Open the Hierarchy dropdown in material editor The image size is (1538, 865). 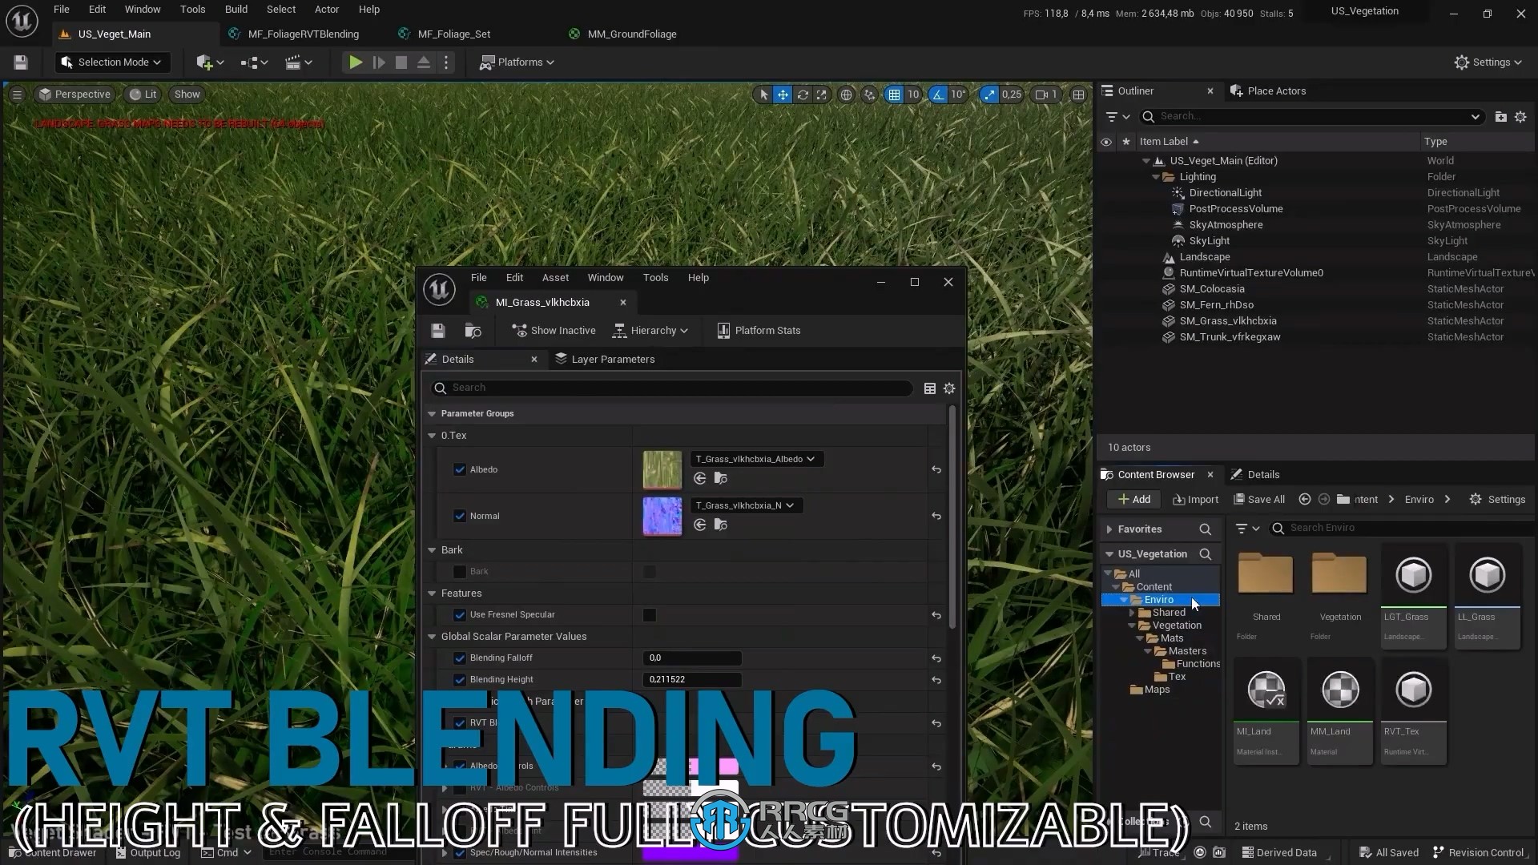point(650,331)
